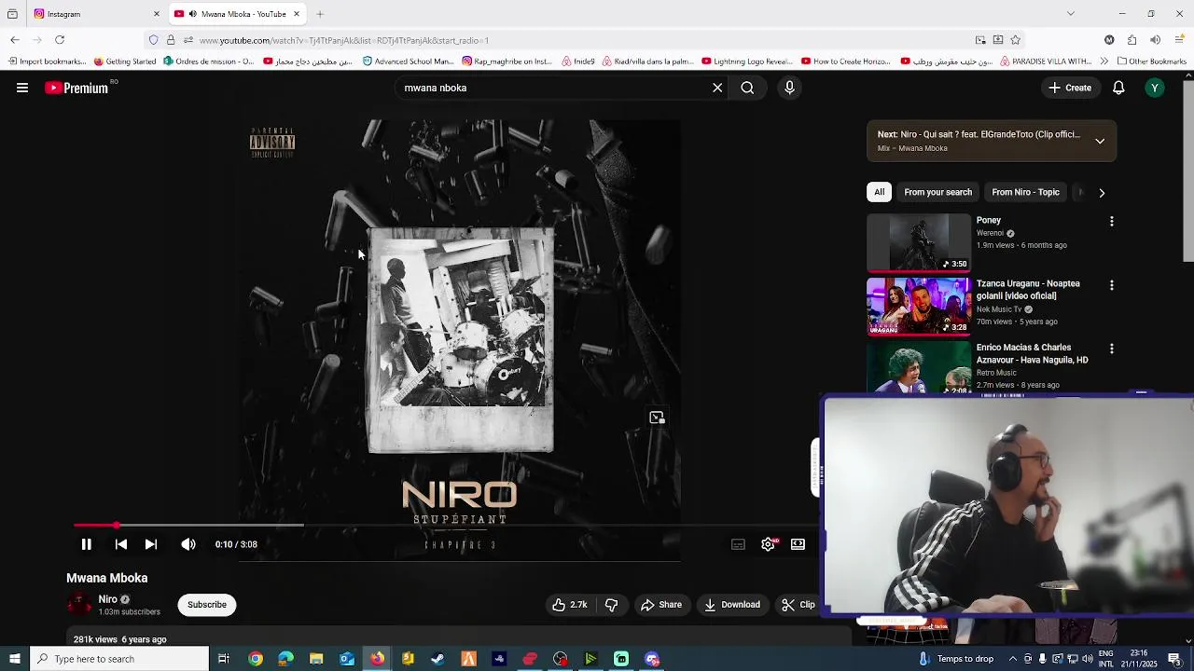This screenshot has width=1194, height=671.
Task: List all tabs with the dropdown arrow
Action: coord(1071,14)
